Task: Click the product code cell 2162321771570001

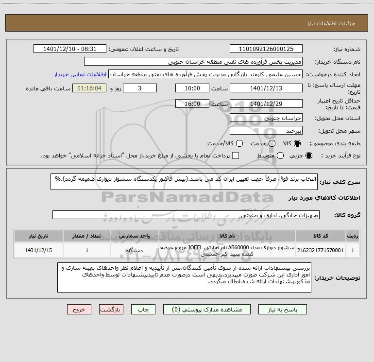Action: tap(321, 250)
